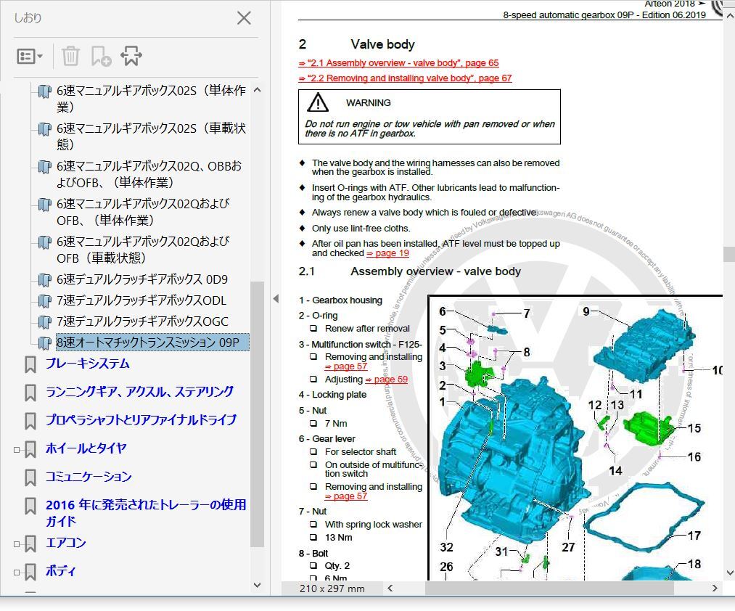Click the page size label 210 x 297 mm
The image size is (735, 611).
(332, 589)
